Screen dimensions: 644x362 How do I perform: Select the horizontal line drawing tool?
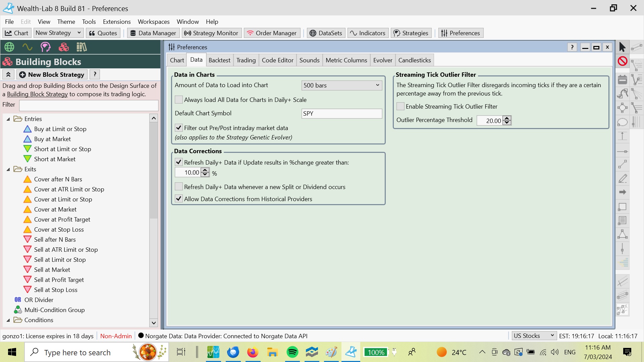point(623,152)
